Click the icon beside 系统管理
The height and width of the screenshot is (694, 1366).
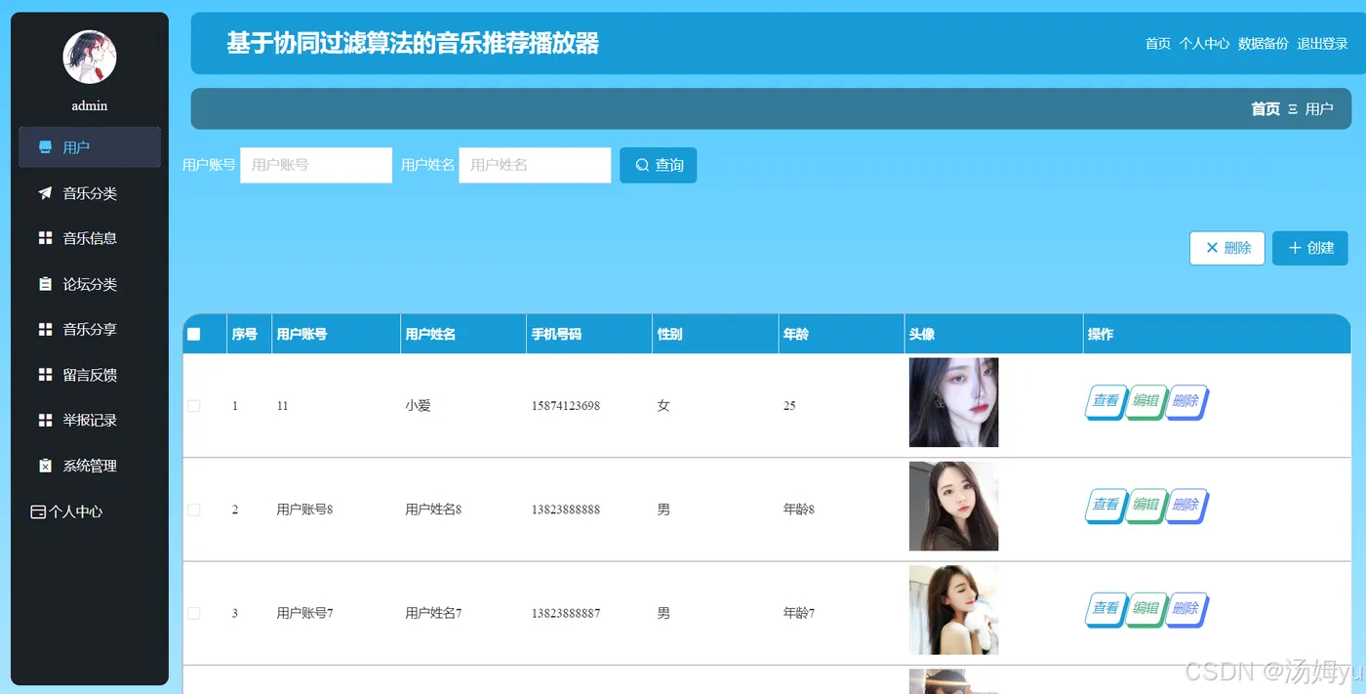45,466
